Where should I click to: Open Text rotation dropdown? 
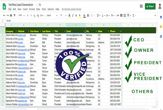click(113, 15)
